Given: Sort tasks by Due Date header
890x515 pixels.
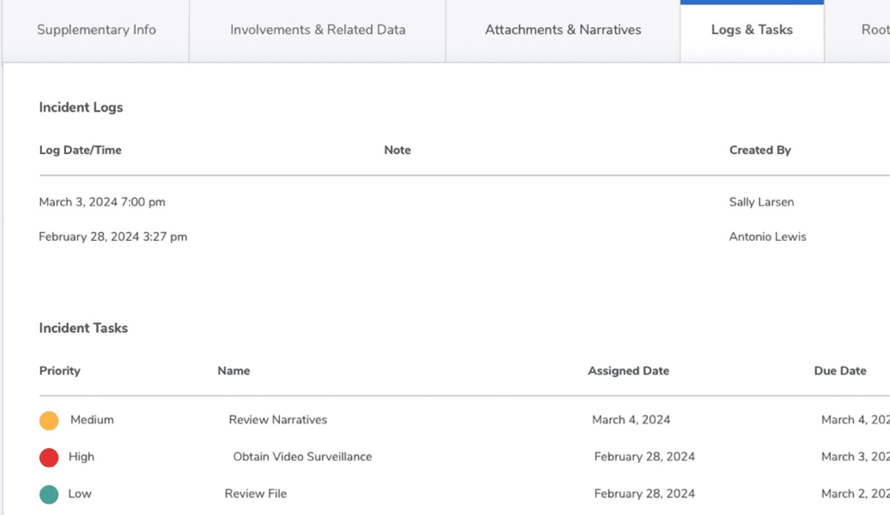Looking at the screenshot, I should [840, 371].
